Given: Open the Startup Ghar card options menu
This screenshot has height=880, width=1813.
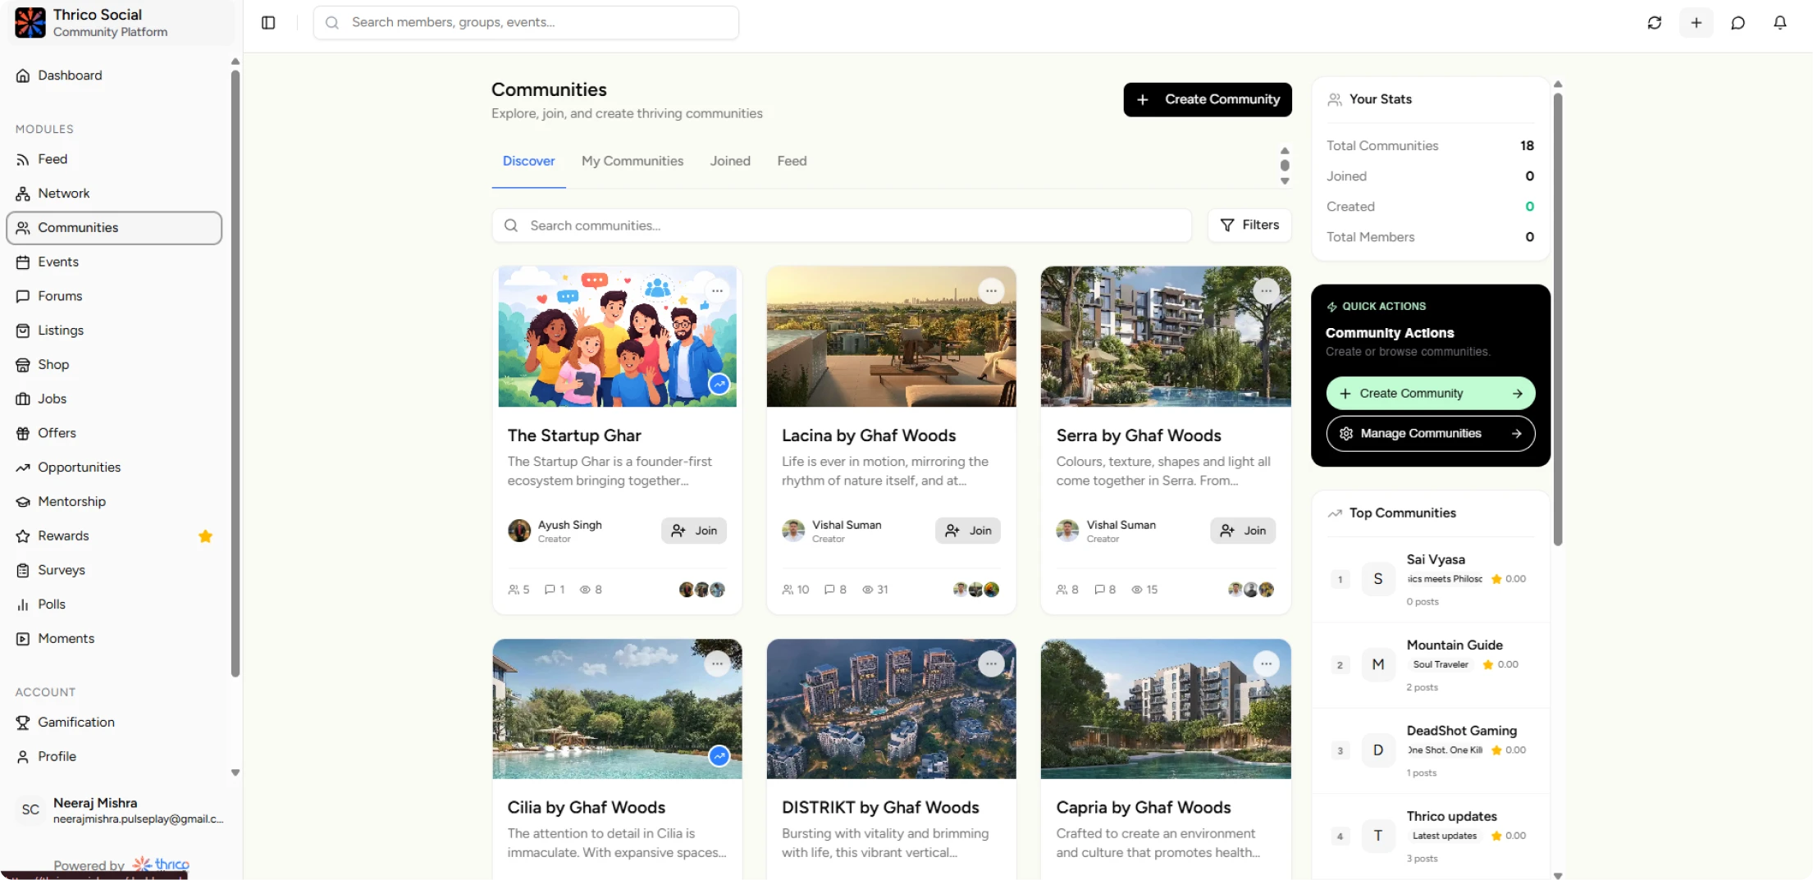Looking at the screenshot, I should point(718,291).
